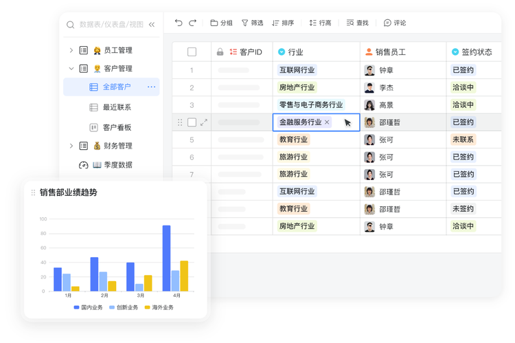This screenshot has width=515, height=343.
Task: Click salesperson 钟章 in row 1
Action: (378, 70)
